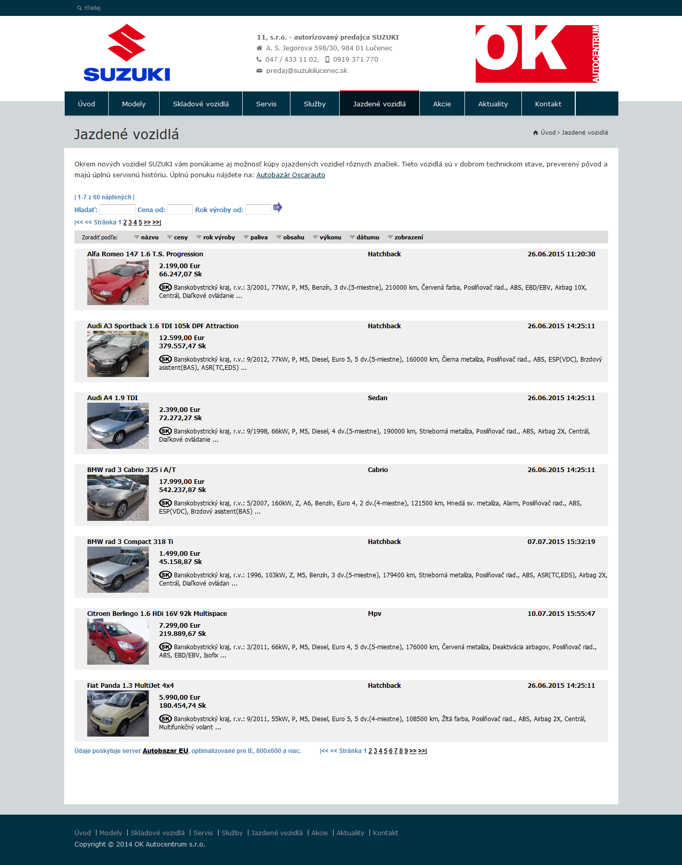
Task: Go to Úvod in the breadcrumb
Action: (x=548, y=133)
